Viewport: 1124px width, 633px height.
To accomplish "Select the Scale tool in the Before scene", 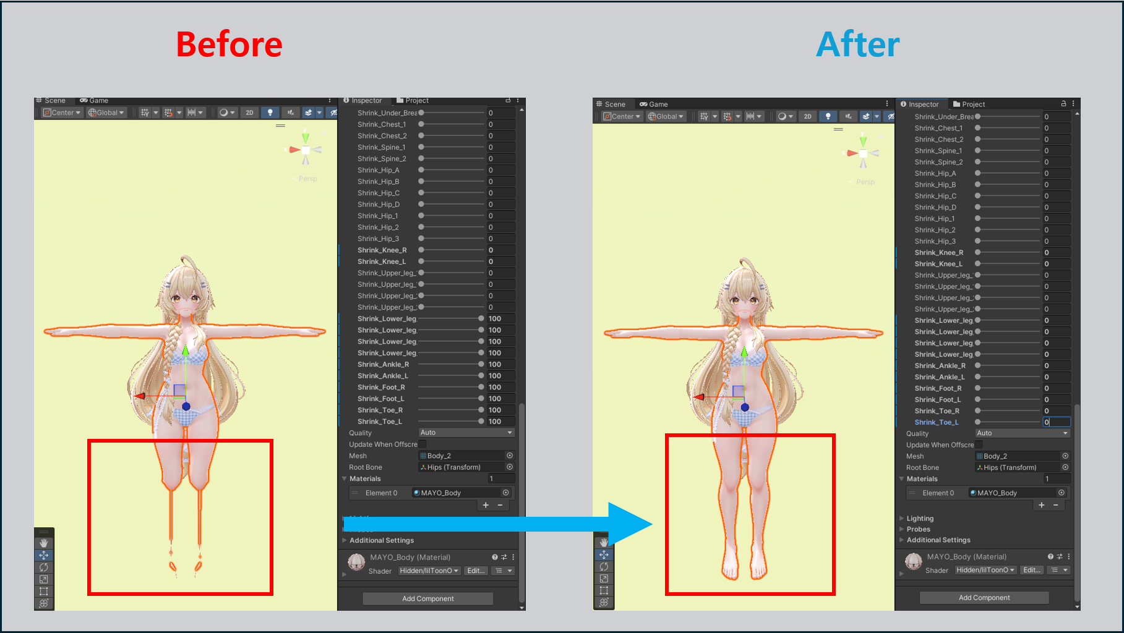I will 44,579.
